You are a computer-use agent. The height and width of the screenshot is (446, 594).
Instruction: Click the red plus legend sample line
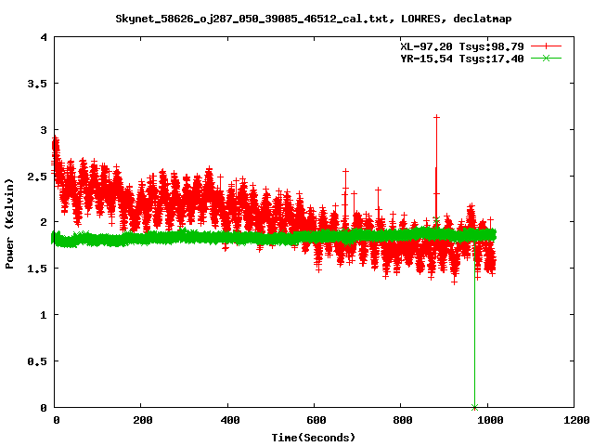coord(546,46)
